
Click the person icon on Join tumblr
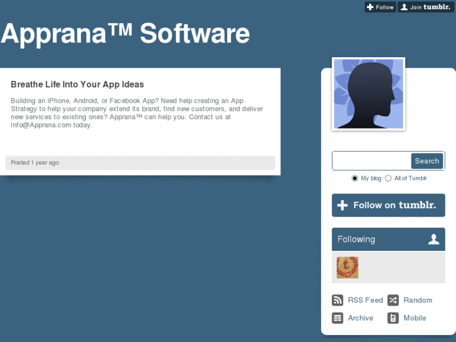pyautogui.click(x=404, y=8)
